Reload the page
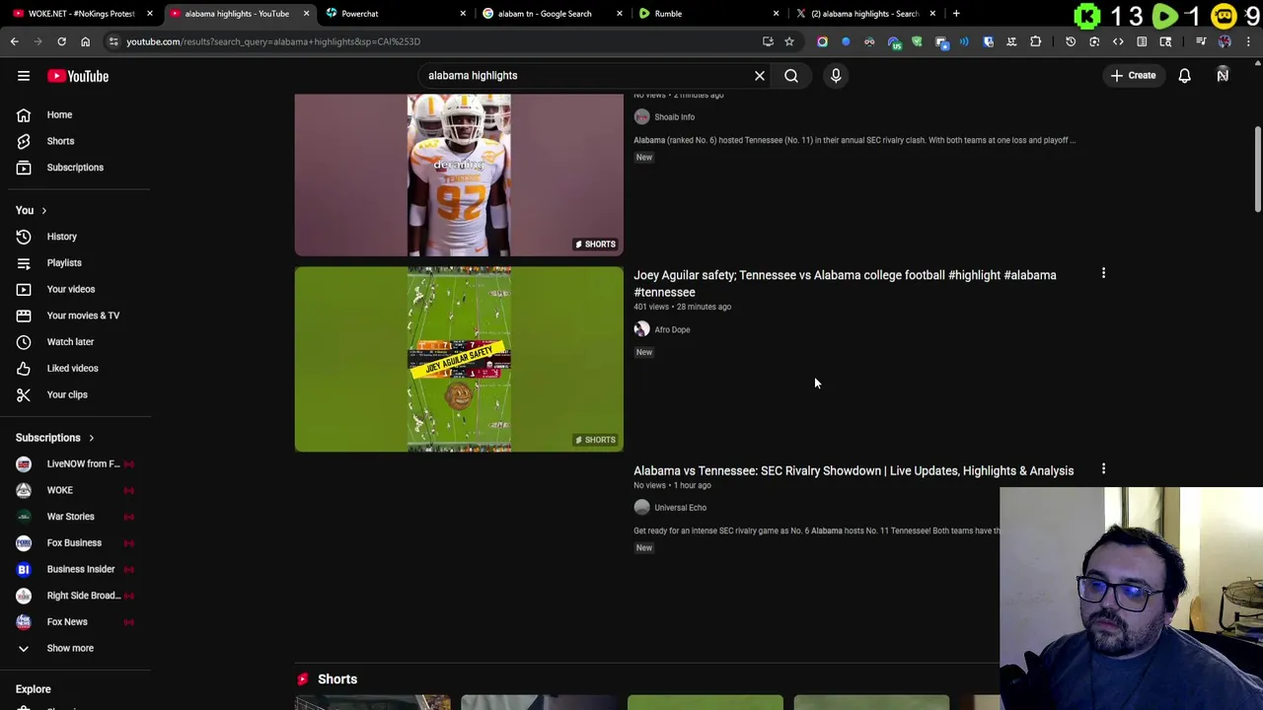Screen dimensions: 1263x710 [61, 41]
